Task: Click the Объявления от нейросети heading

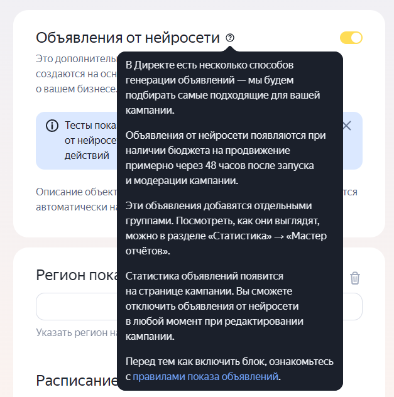Action: pos(128,38)
